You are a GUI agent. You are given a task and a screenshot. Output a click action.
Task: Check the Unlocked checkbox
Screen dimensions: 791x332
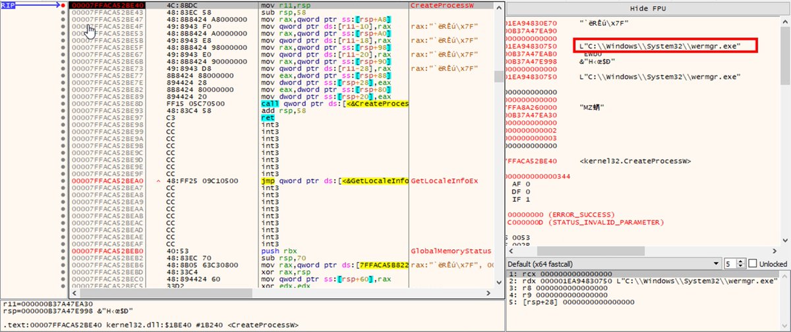pos(752,263)
